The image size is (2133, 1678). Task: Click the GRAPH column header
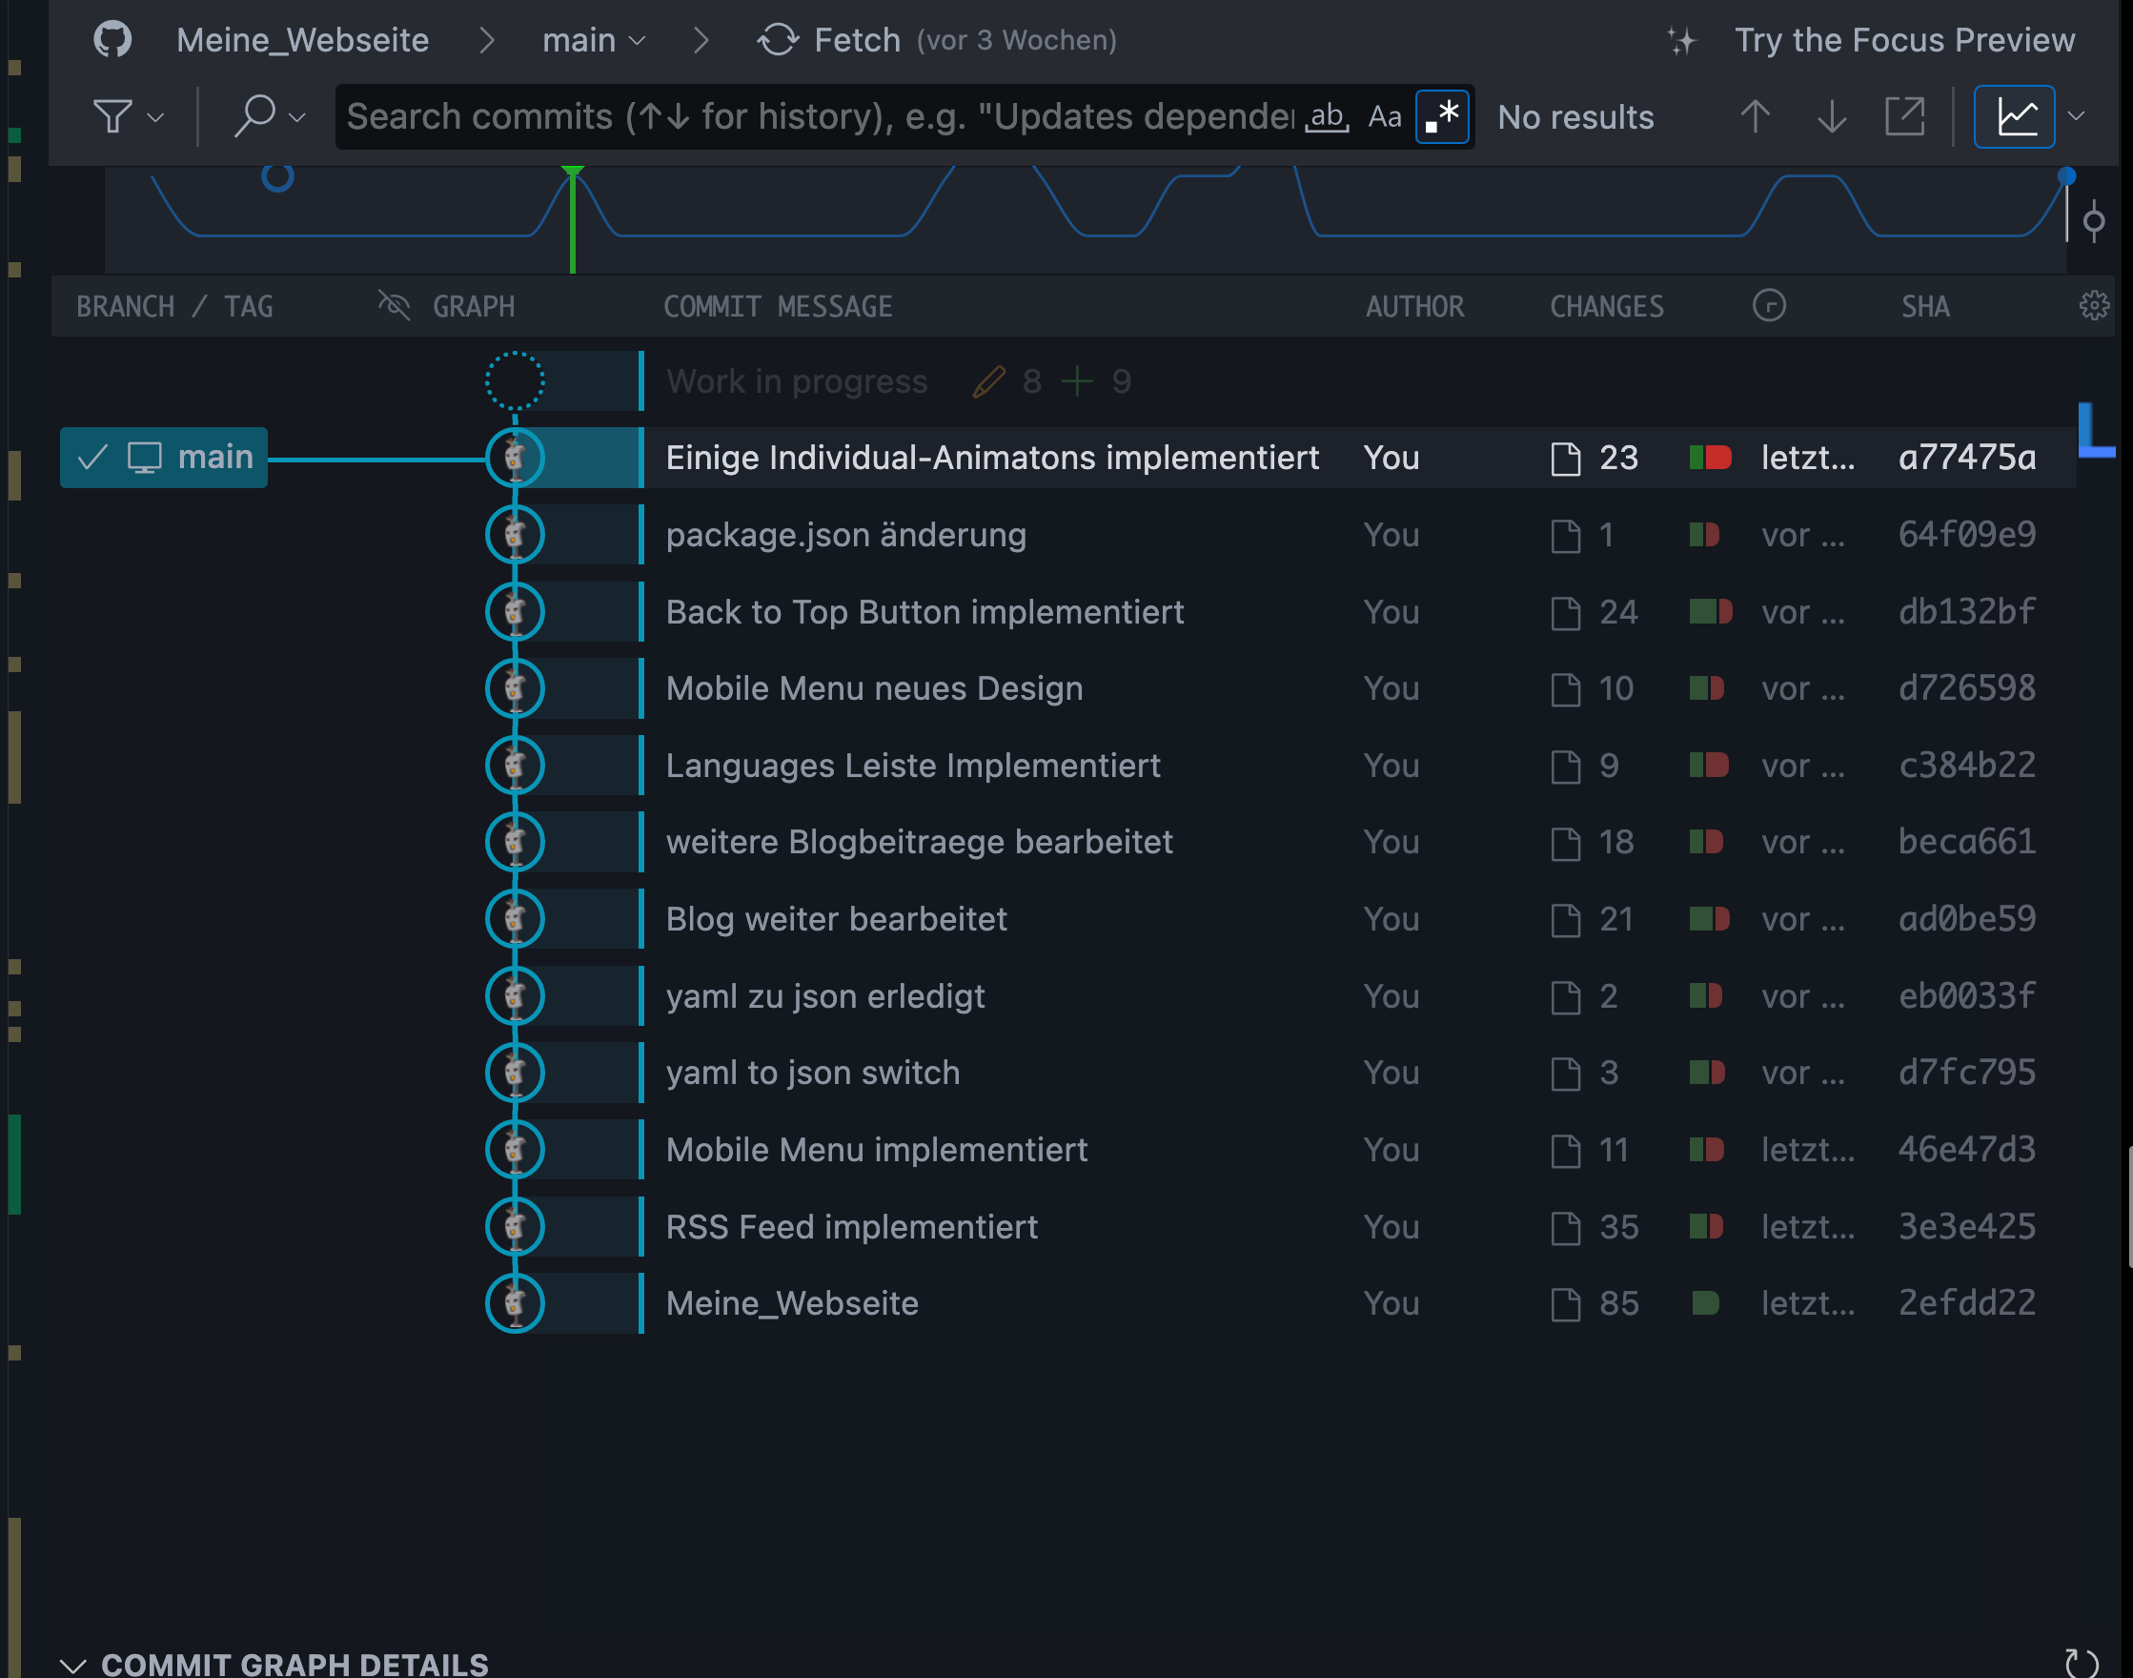tap(474, 306)
